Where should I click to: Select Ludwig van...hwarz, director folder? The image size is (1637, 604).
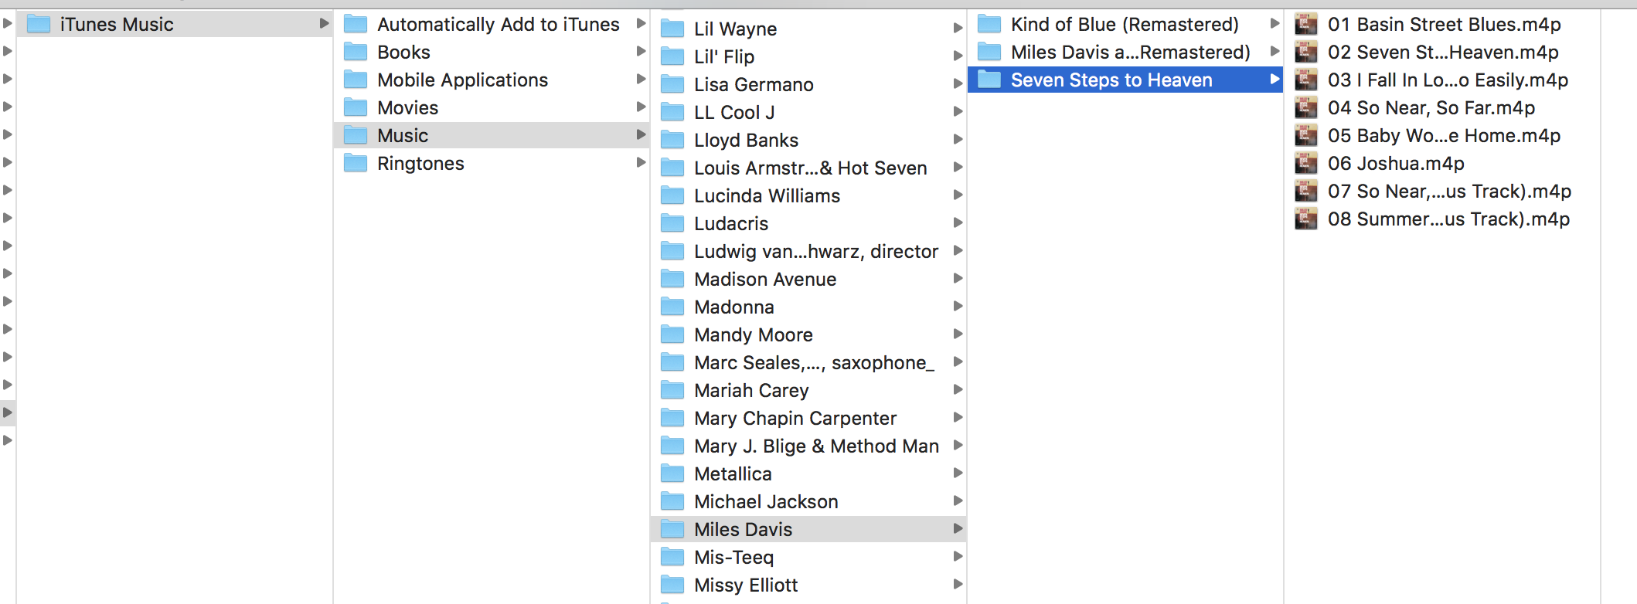tap(808, 251)
